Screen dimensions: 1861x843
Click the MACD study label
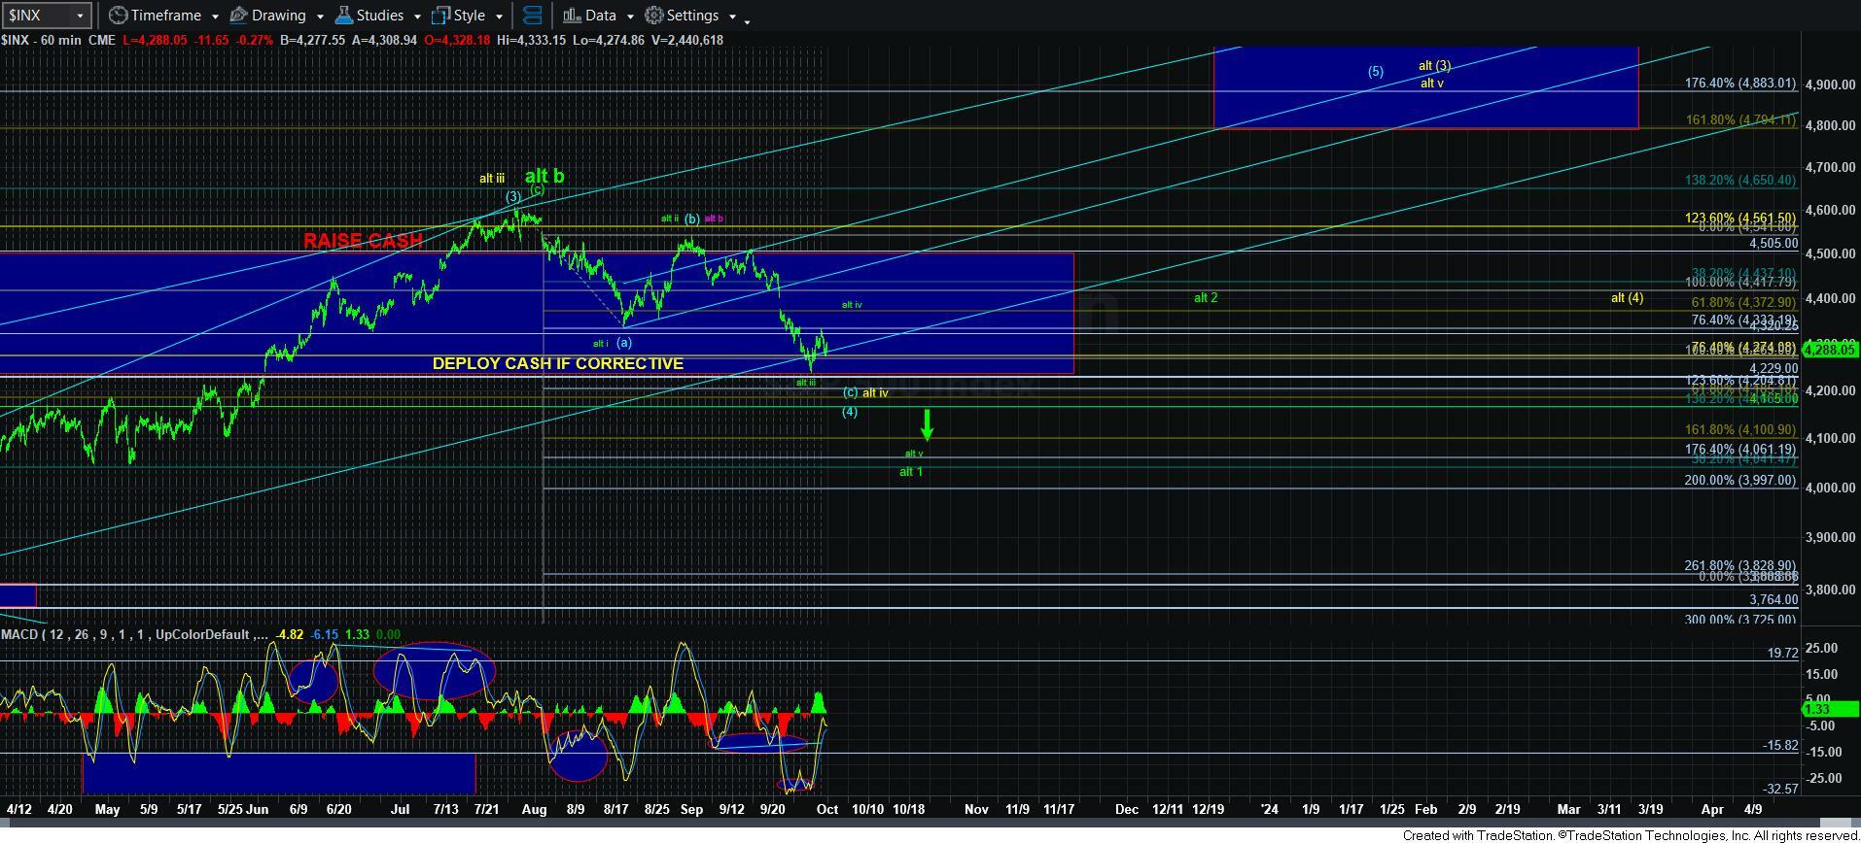click(134, 634)
